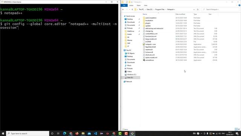Screen dimensions: 241x136
Task: Open Quick Access Toolbar customize dropdown
Action: (132, 2)
